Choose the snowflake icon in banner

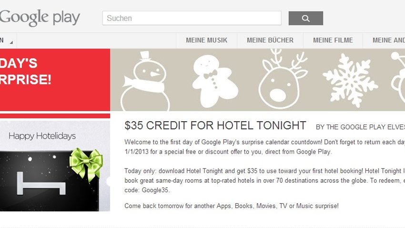point(350,81)
